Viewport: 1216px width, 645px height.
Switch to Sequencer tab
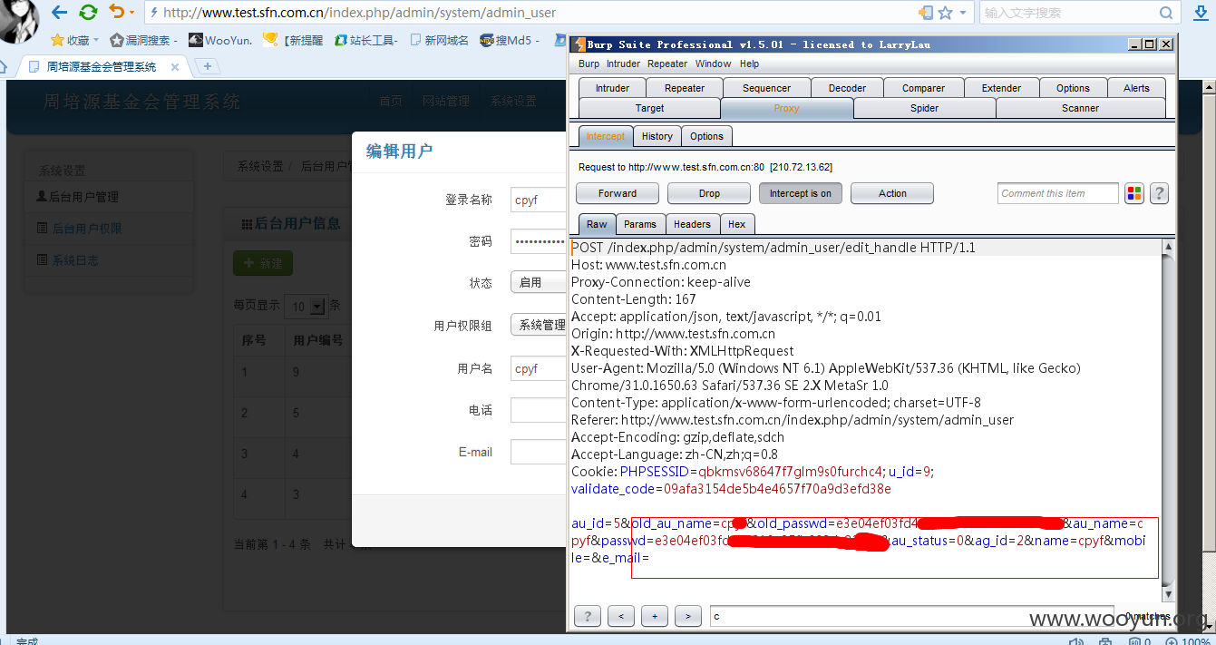(766, 88)
